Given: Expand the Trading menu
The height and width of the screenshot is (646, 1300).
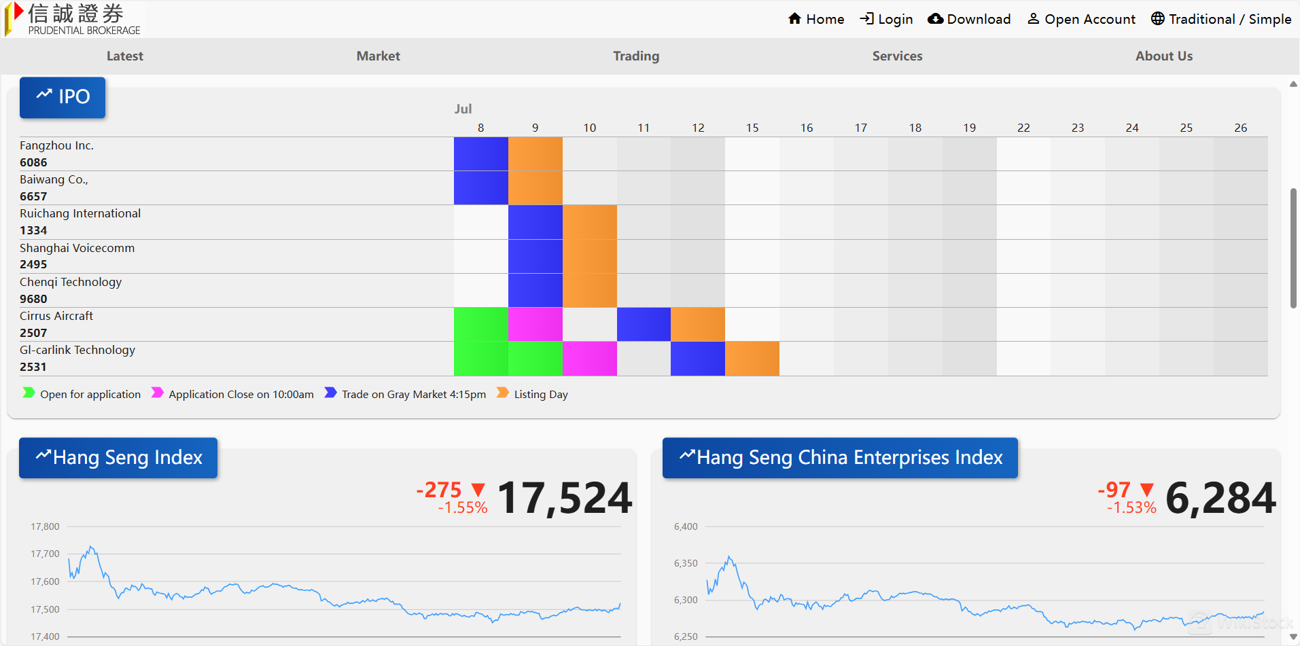Looking at the screenshot, I should [x=635, y=56].
